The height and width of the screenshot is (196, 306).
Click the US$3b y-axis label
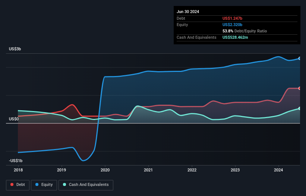click(15, 49)
